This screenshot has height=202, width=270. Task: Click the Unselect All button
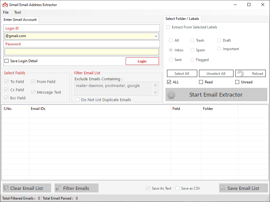coord(216,73)
